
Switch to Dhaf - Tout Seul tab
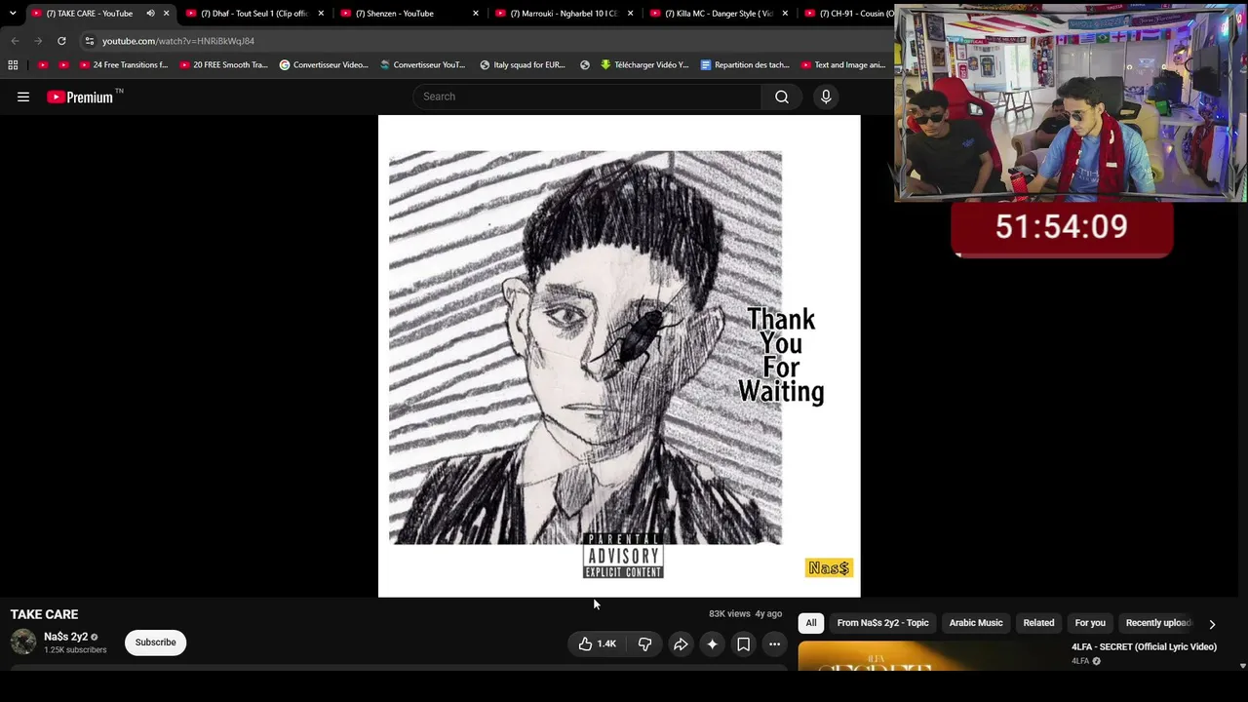coord(253,14)
